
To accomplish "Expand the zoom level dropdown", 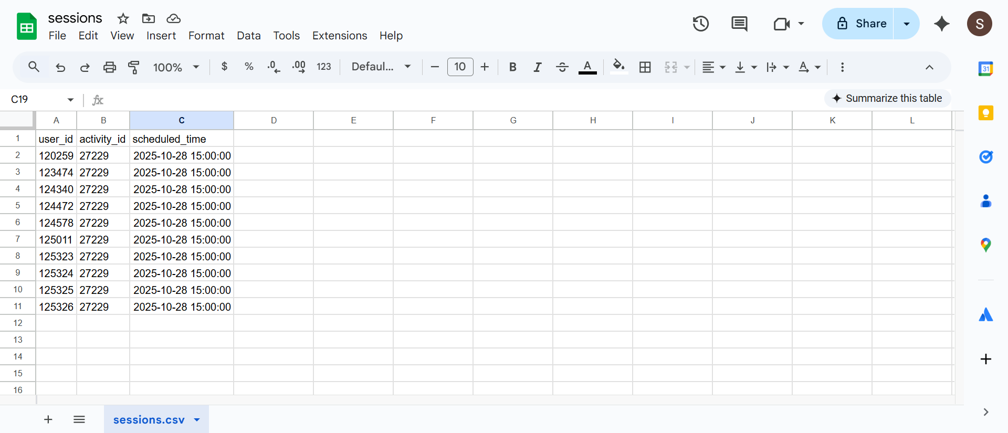I will click(x=176, y=67).
